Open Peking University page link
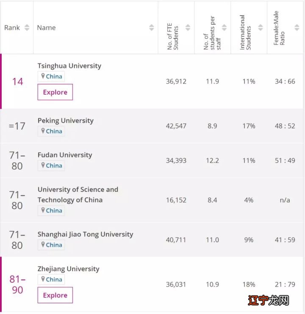Viewport: 305px width, 314px height. (x=66, y=120)
